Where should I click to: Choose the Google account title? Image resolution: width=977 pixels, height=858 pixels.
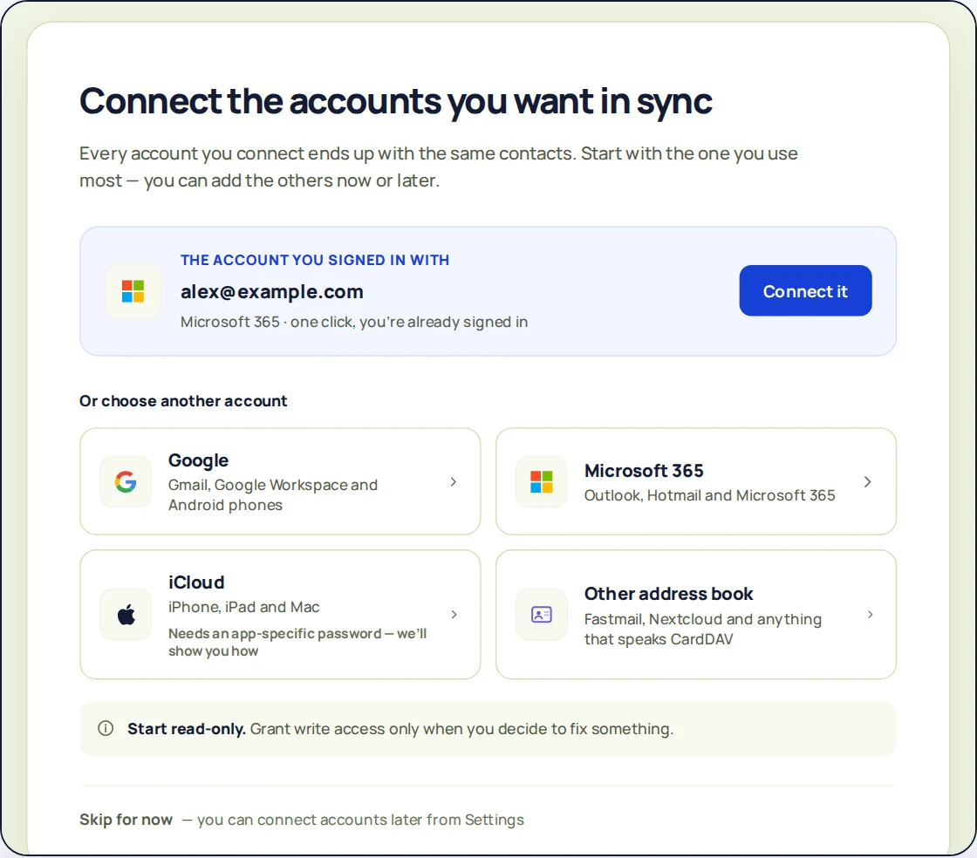click(x=198, y=460)
